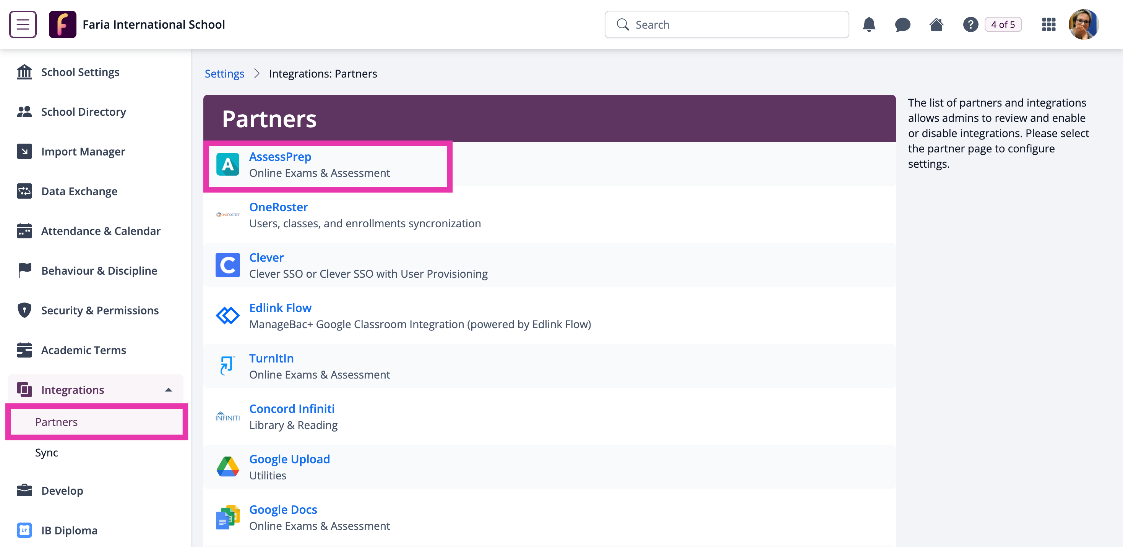Open the OneRoster partner link
Screen dimensions: 1123x547
click(279, 207)
